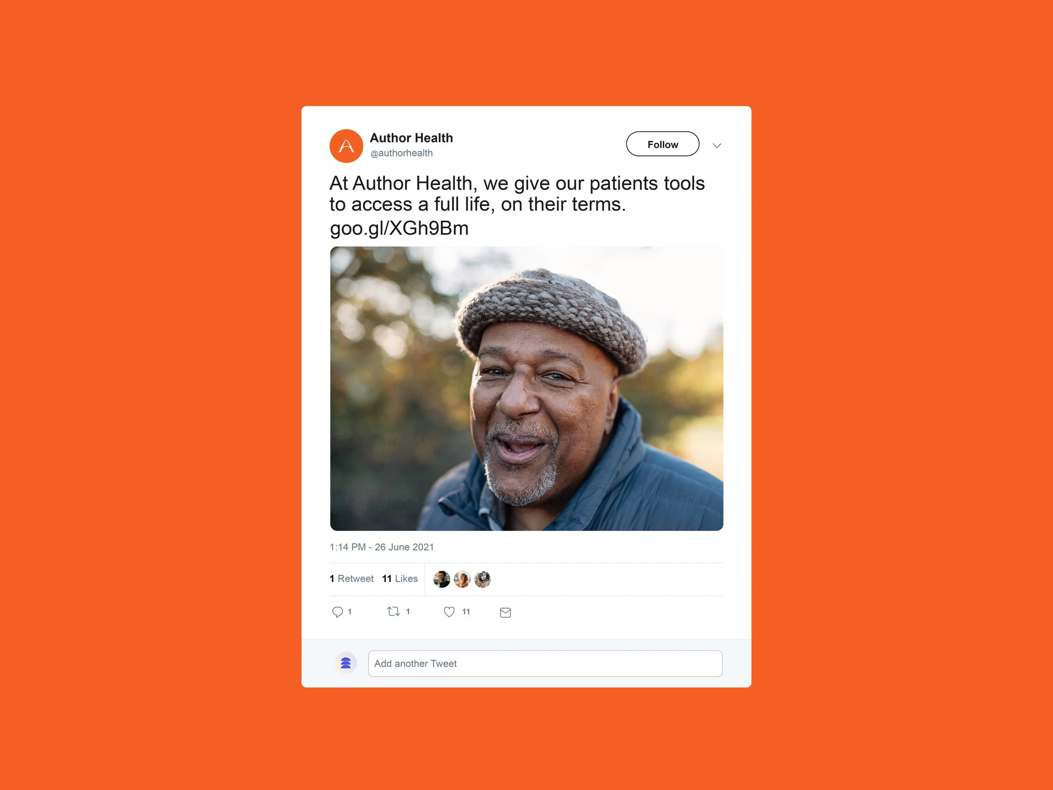Click the retweet arrows icon
1053x790 pixels.
(x=393, y=611)
